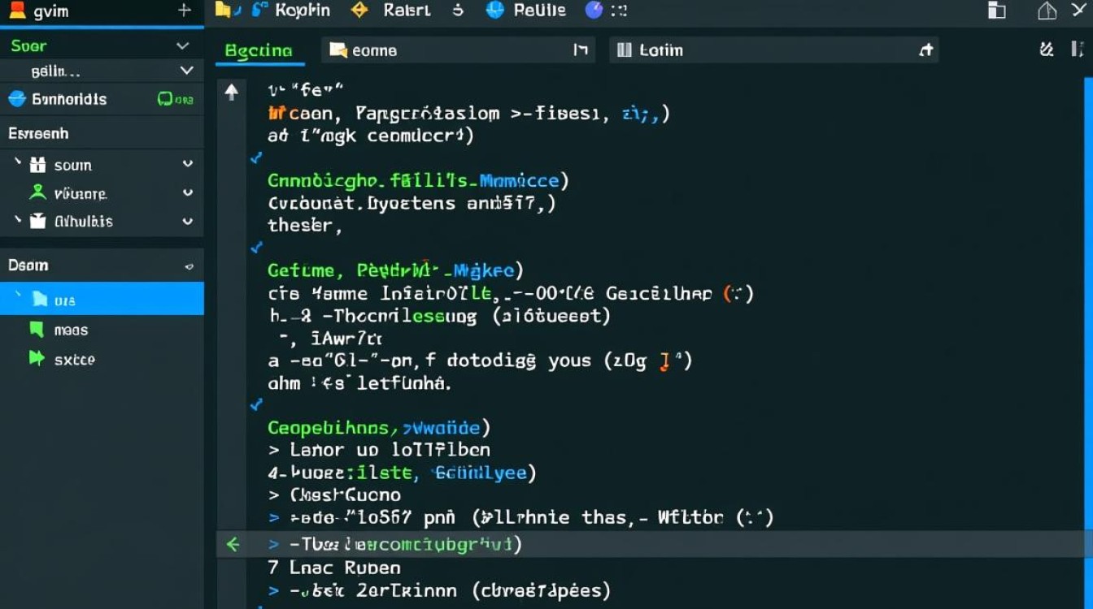Click the purple circle icon in top bar

[x=594, y=11]
